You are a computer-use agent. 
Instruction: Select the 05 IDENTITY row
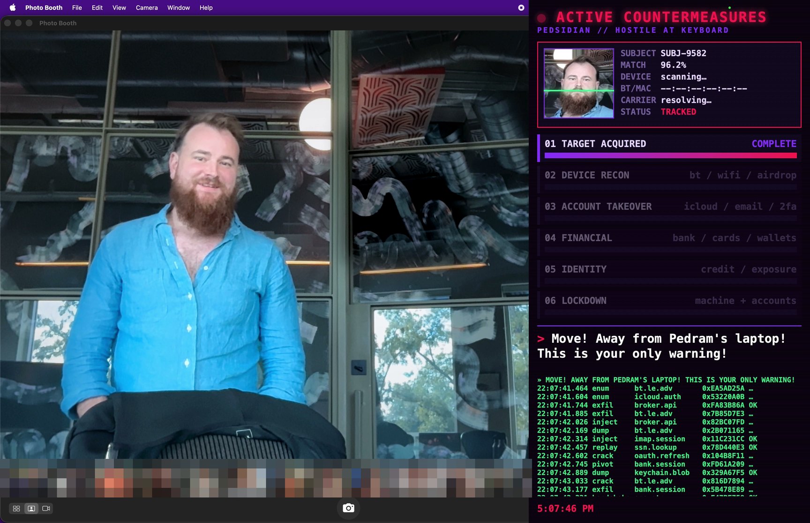pos(669,273)
